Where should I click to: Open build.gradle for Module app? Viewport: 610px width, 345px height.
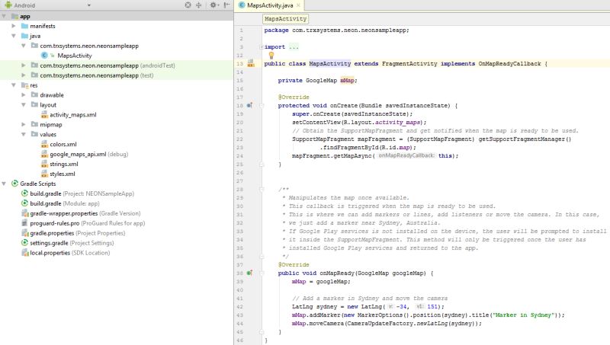click(65, 203)
